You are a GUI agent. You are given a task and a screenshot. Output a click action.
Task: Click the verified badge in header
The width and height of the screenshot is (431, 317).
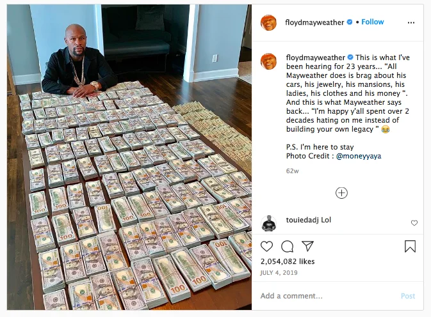pos(350,22)
